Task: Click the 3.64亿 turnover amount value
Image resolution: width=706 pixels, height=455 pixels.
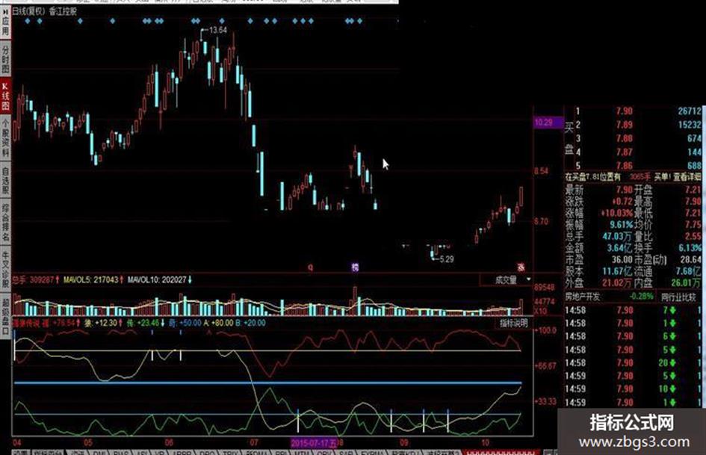Action: pyautogui.click(x=619, y=248)
